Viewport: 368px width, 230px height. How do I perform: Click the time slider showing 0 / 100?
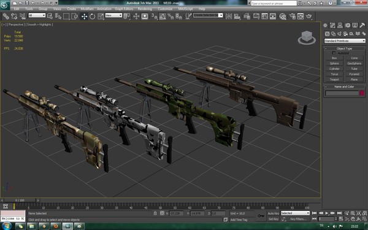[x=20, y=200]
